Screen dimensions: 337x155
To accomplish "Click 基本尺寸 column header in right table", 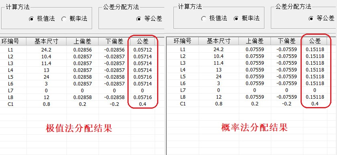I will pyautogui.click(x=218, y=41).
